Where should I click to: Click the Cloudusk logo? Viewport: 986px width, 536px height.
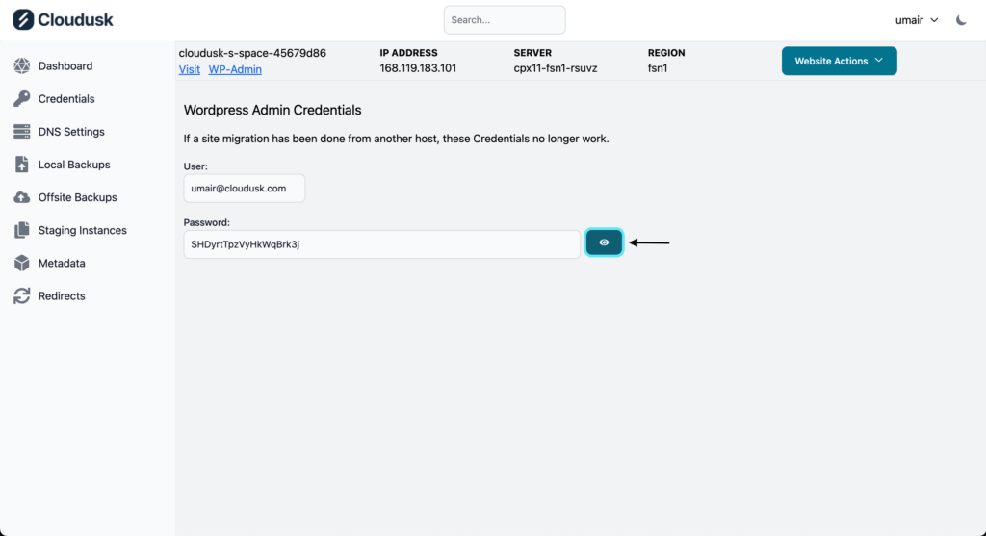[64, 19]
